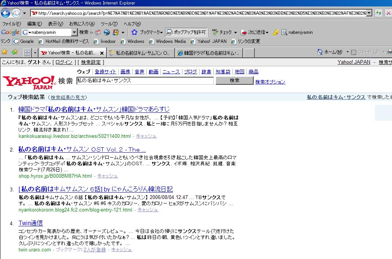This screenshot has width=392, height=259.
Task: Open the Google link in Links bar
Action: click(x=24, y=41)
